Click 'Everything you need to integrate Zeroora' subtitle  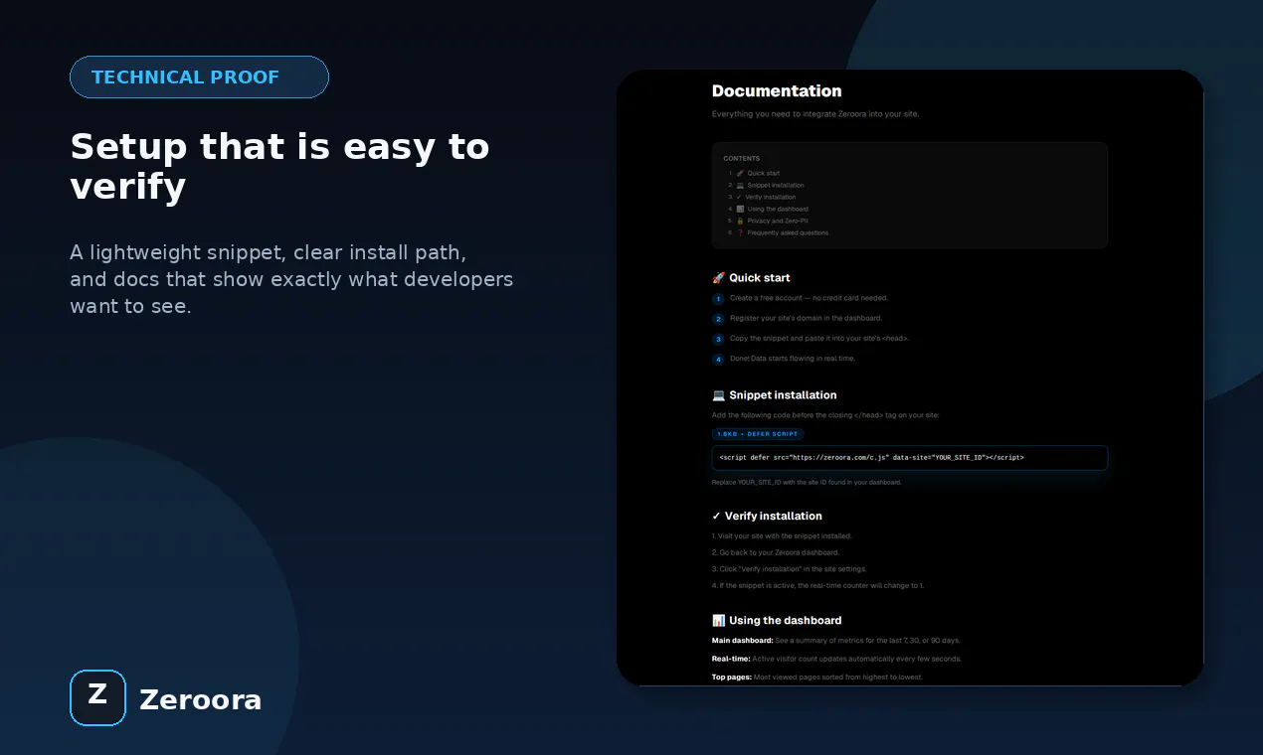click(815, 114)
